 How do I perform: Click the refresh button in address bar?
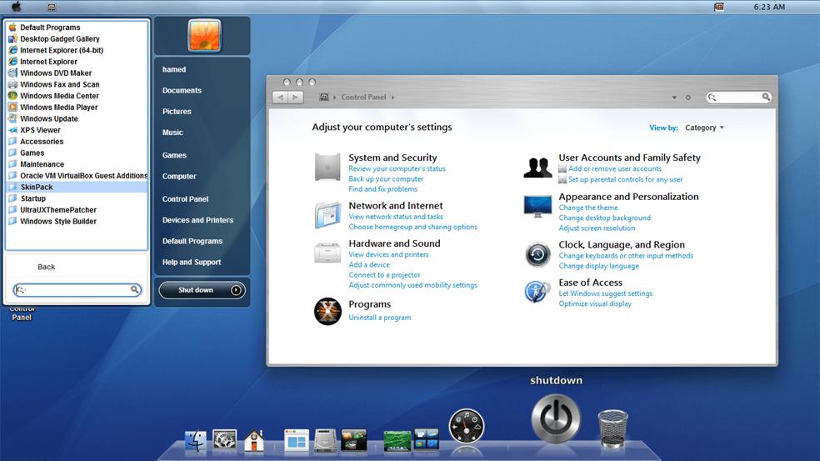688,98
